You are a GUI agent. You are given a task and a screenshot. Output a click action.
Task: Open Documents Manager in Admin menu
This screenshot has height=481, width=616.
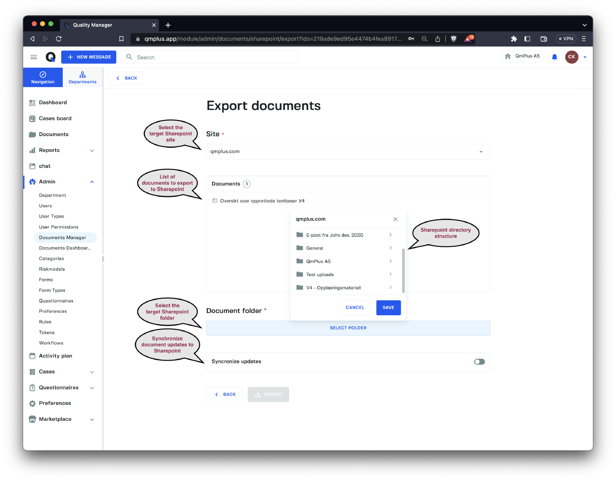[x=62, y=238]
